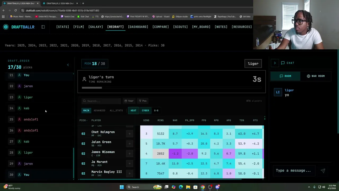Select the ALL_STATS view

pyautogui.click(x=116, y=111)
